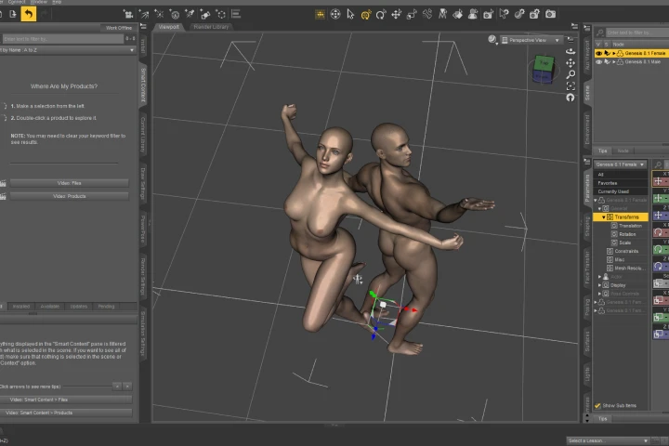Click Video: Smart Content > Files button
The height and width of the screenshot is (446, 669).
coord(66,400)
